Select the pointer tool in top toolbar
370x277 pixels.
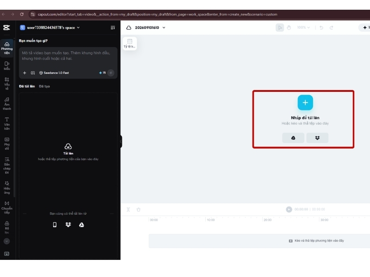coord(280,28)
